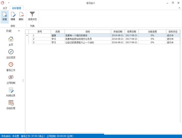Open 上网控制 eye icon in sidebar
This screenshot has height=138, width=182.
coord(11,77)
